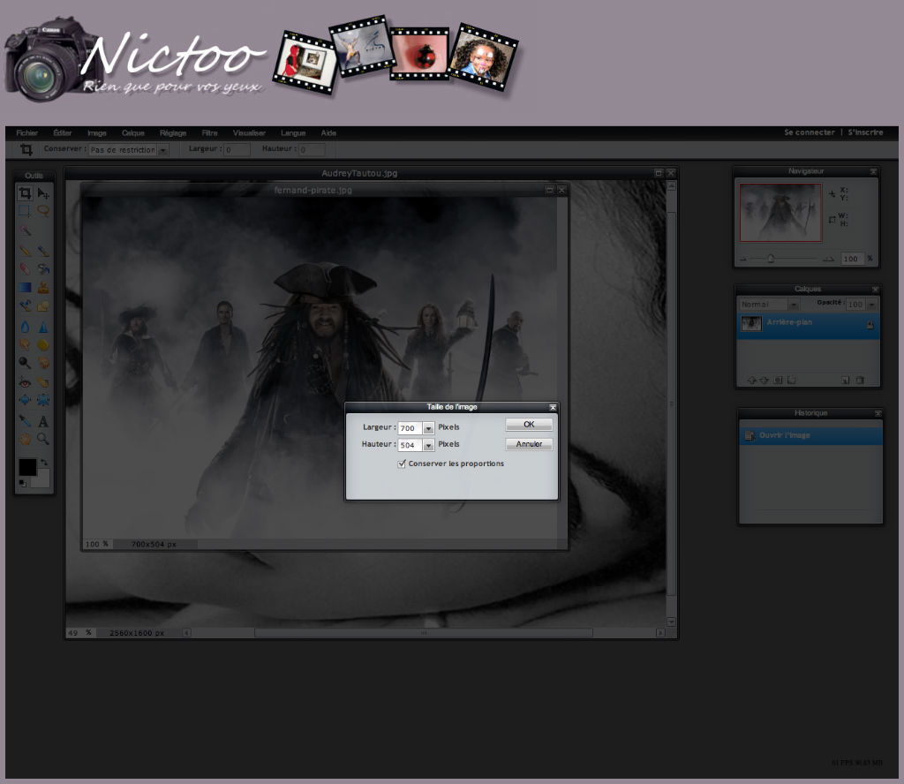Choose the Magic Wand tool
Image resolution: width=904 pixels, height=784 pixels.
pos(26,230)
